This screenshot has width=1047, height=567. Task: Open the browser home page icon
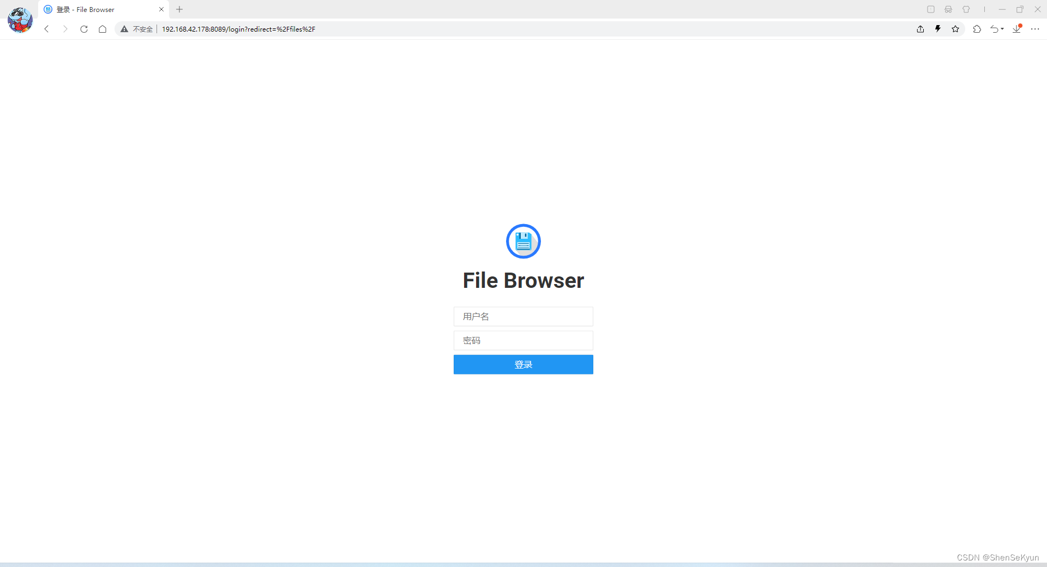click(x=103, y=29)
